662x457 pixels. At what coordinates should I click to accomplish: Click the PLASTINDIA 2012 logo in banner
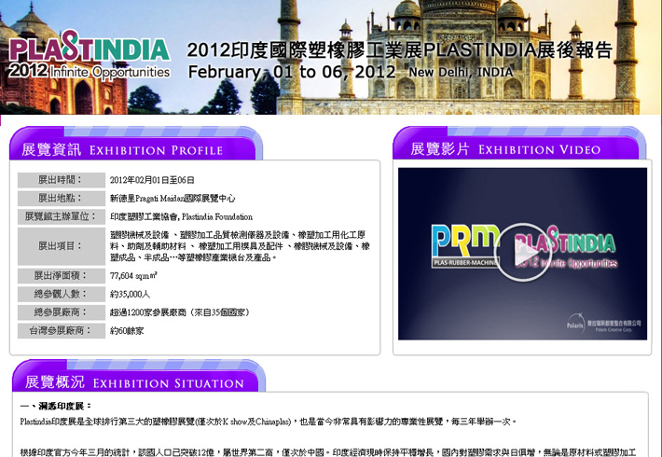pyautogui.click(x=90, y=54)
